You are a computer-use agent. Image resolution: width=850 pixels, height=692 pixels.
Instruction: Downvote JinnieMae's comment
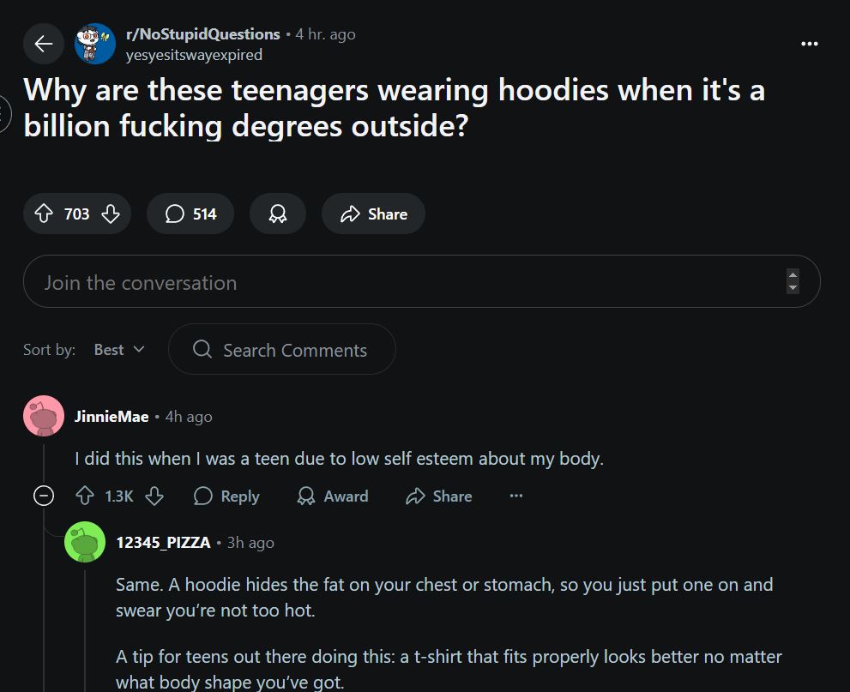tap(154, 496)
